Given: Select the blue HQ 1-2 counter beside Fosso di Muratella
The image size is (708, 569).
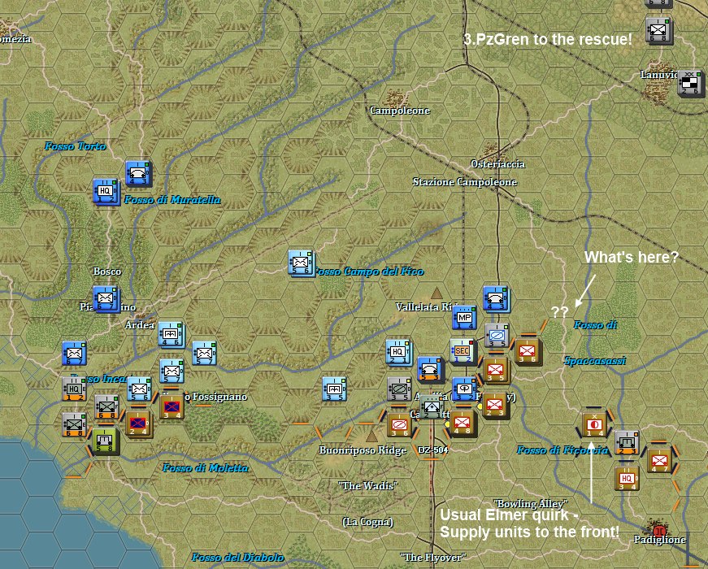Looking at the screenshot, I should pos(106,192).
